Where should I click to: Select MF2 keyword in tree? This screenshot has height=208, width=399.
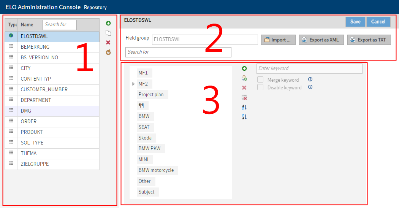144,84
